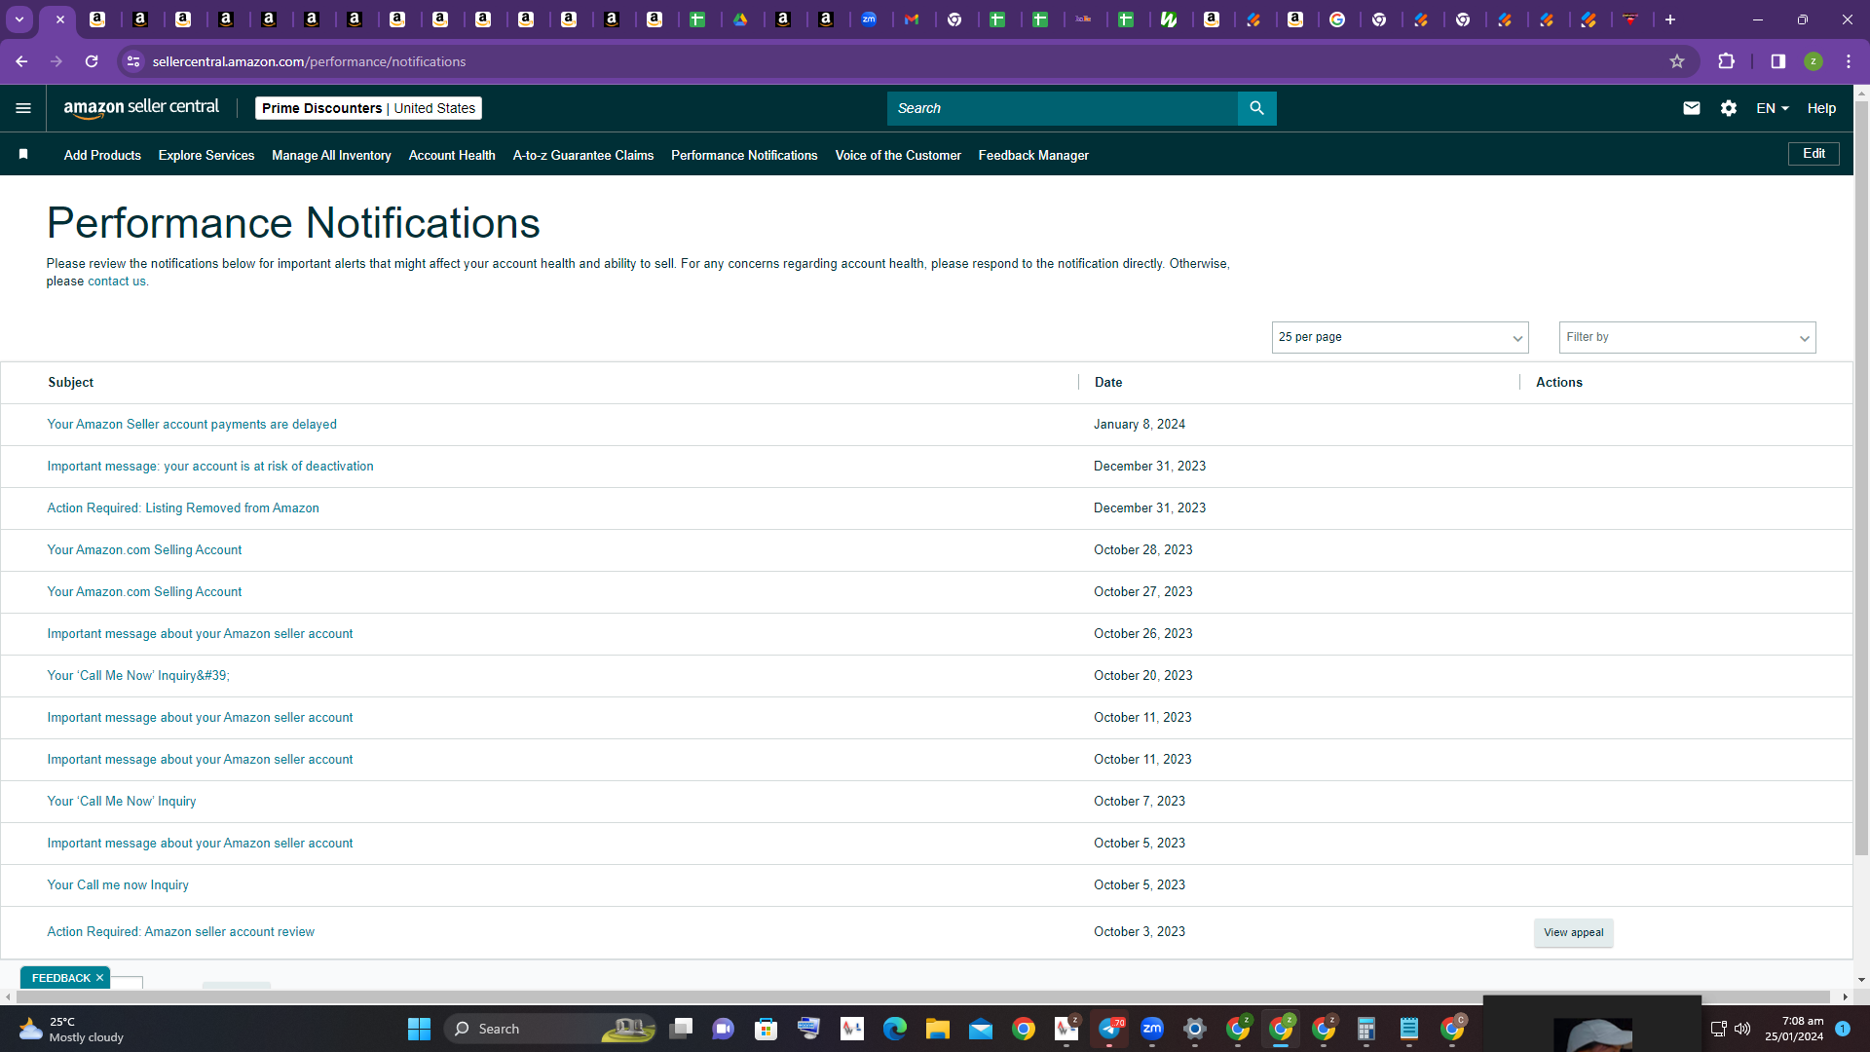Click the 'October 3, 2023' date cell

coord(1140,932)
